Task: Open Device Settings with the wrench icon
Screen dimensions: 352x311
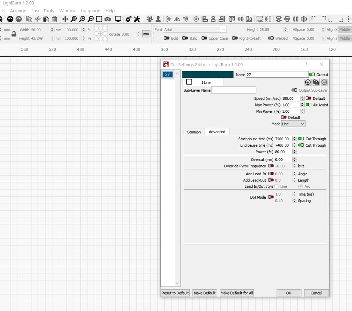Action: 137,19
